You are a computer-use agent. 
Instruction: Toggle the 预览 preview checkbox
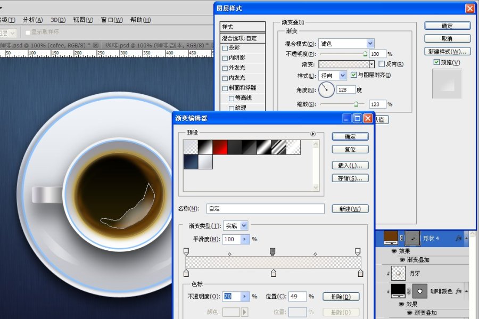(x=436, y=62)
